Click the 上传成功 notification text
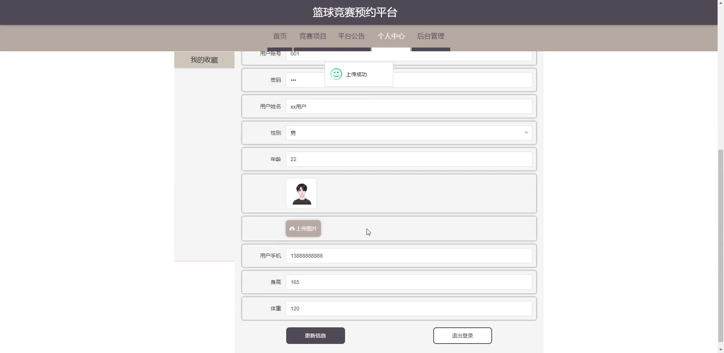The width and height of the screenshot is (724, 353). pyautogui.click(x=356, y=74)
